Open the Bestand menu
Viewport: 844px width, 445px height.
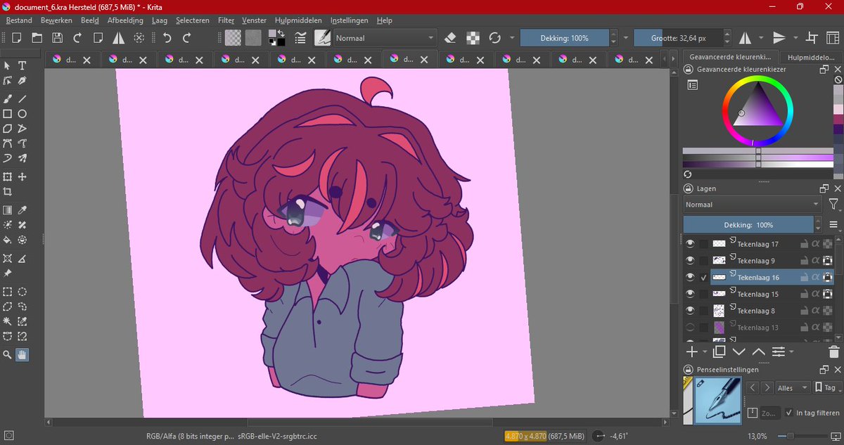pyautogui.click(x=19, y=20)
